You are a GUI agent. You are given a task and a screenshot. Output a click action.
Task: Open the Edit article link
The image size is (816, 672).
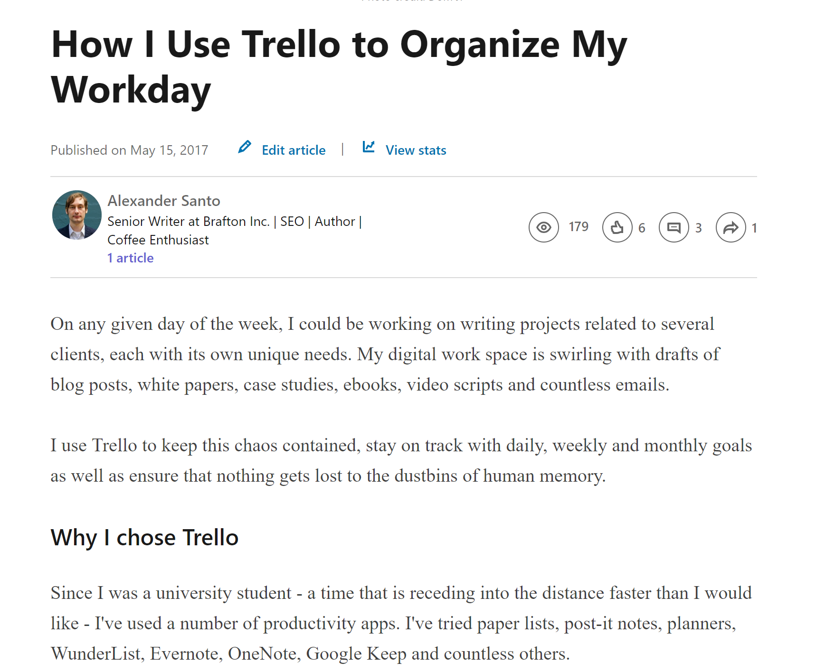pyautogui.click(x=294, y=150)
